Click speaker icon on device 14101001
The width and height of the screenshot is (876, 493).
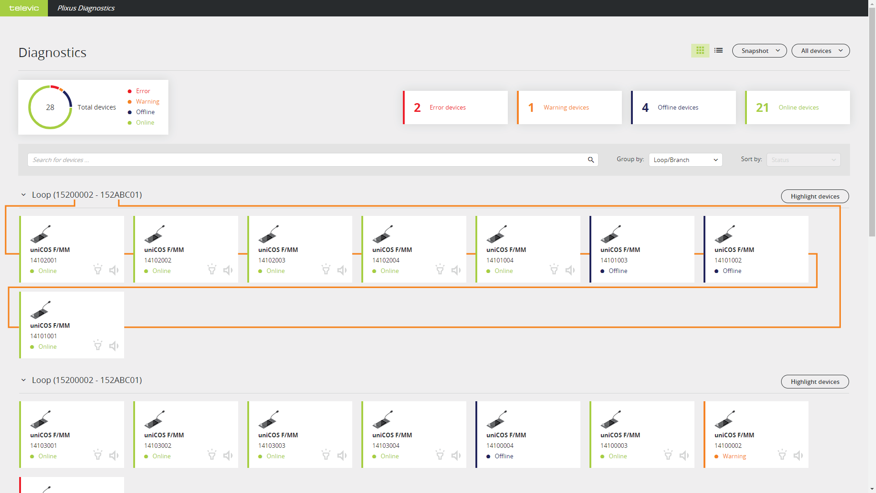pos(114,346)
